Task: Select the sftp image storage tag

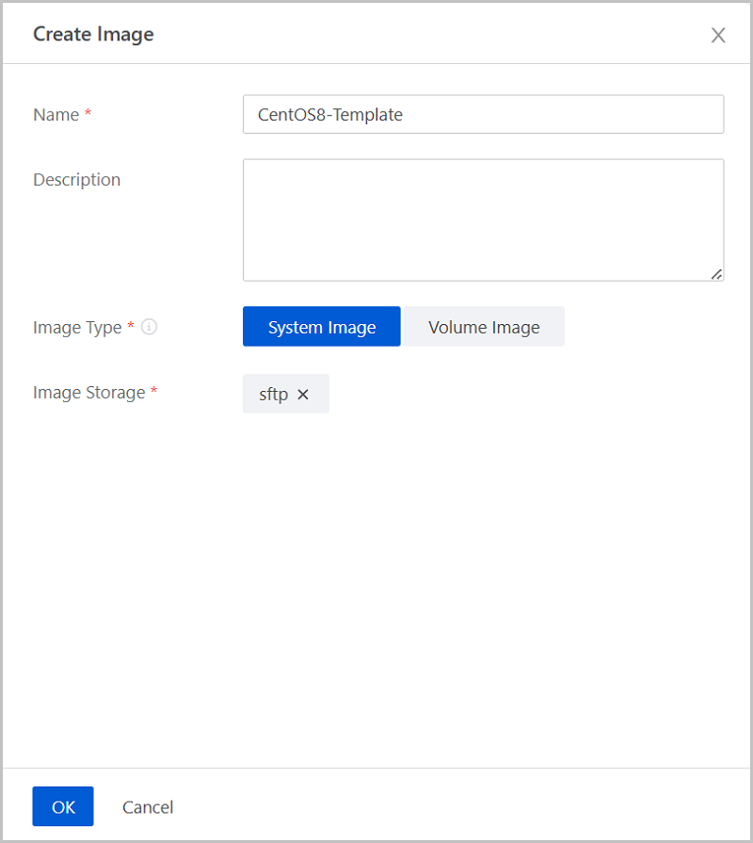Action: tap(273, 395)
